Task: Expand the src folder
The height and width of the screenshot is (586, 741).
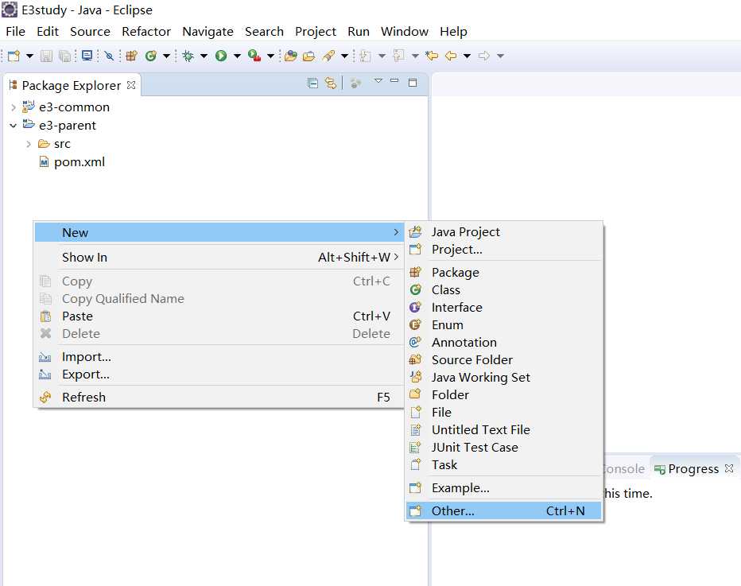Action: [x=29, y=144]
